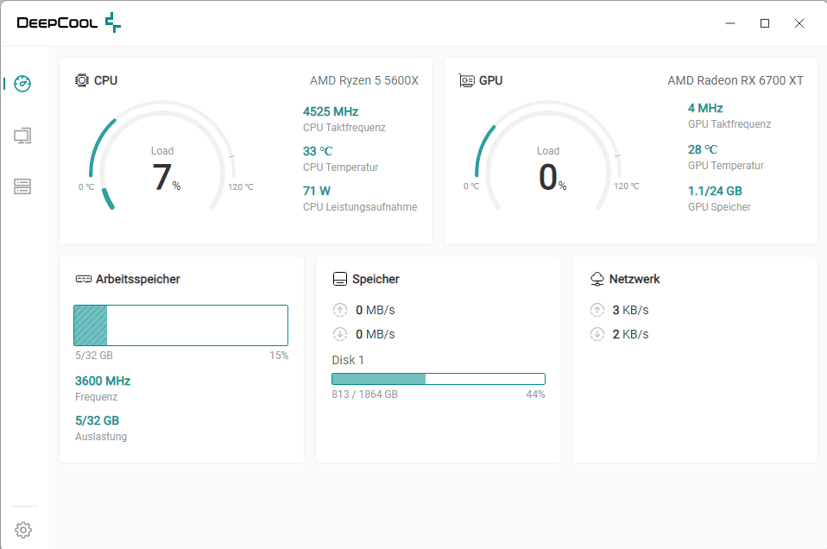This screenshot has height=549, width=827.
Task: Click the Speicher disk drive icon
Action: 340,279
